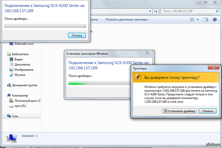Click the Рабочий стол desktop icon
The width and height of the screenshot is (222, 148).
tap(11, 44)
